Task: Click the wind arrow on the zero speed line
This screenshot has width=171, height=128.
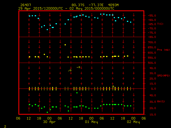Action: [x=113, y=87]
